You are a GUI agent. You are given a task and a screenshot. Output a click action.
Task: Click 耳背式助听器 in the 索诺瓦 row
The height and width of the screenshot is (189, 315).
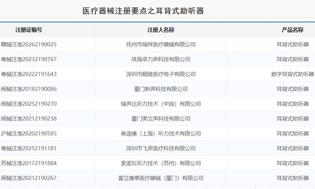pos(293,163)
